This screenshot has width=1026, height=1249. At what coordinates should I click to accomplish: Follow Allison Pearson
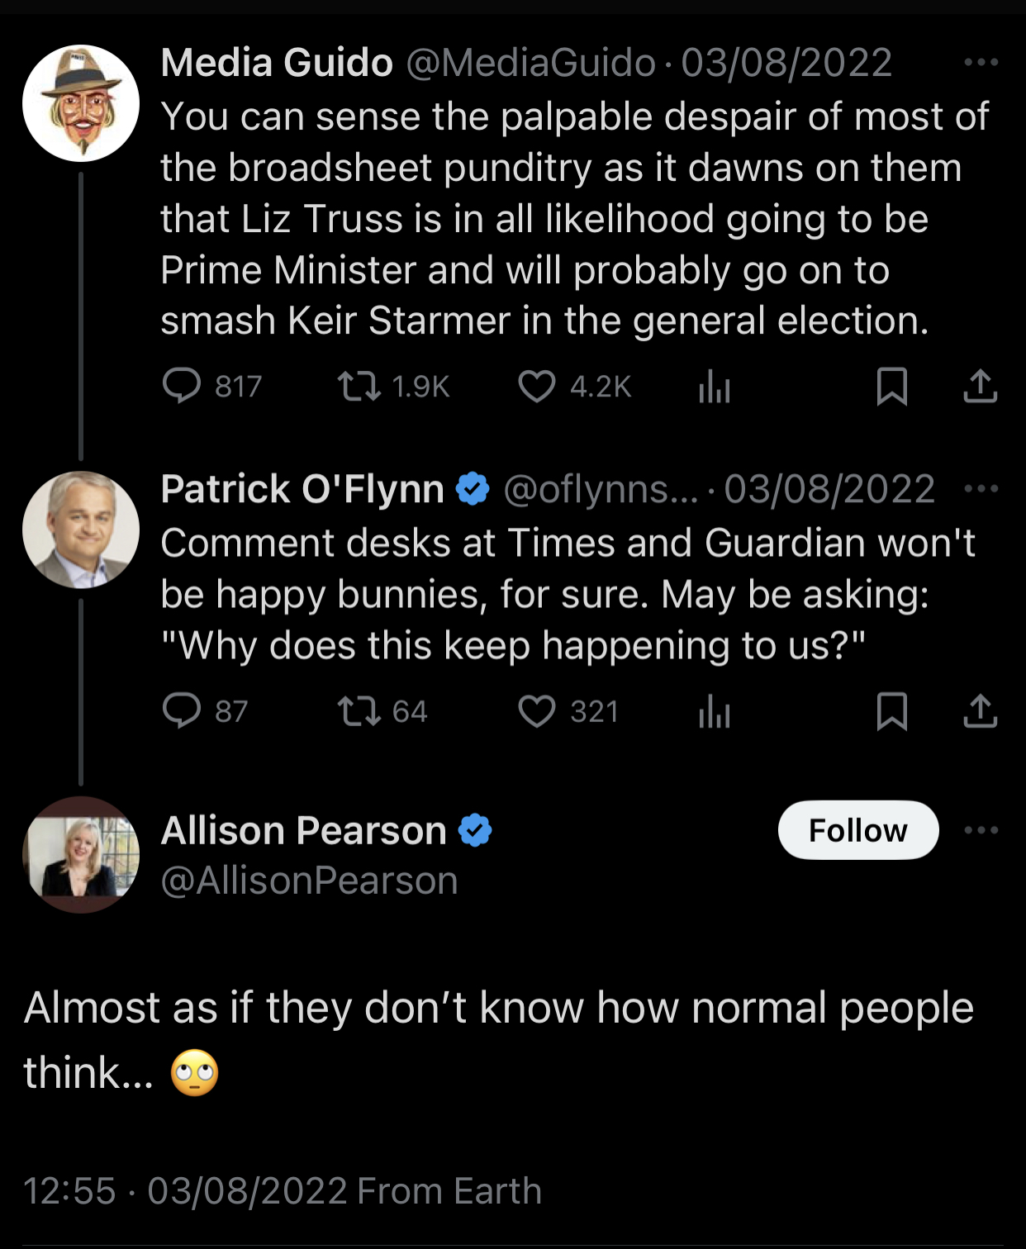point(857,830)
